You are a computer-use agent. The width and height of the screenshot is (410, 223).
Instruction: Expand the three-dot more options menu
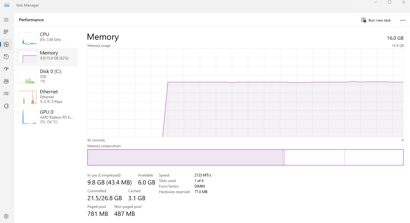[403, 20]
